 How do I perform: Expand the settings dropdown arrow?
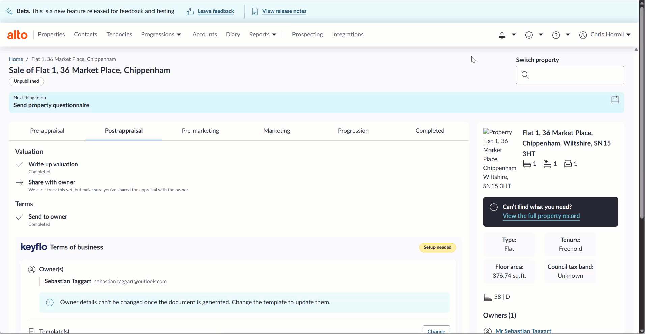541,34
